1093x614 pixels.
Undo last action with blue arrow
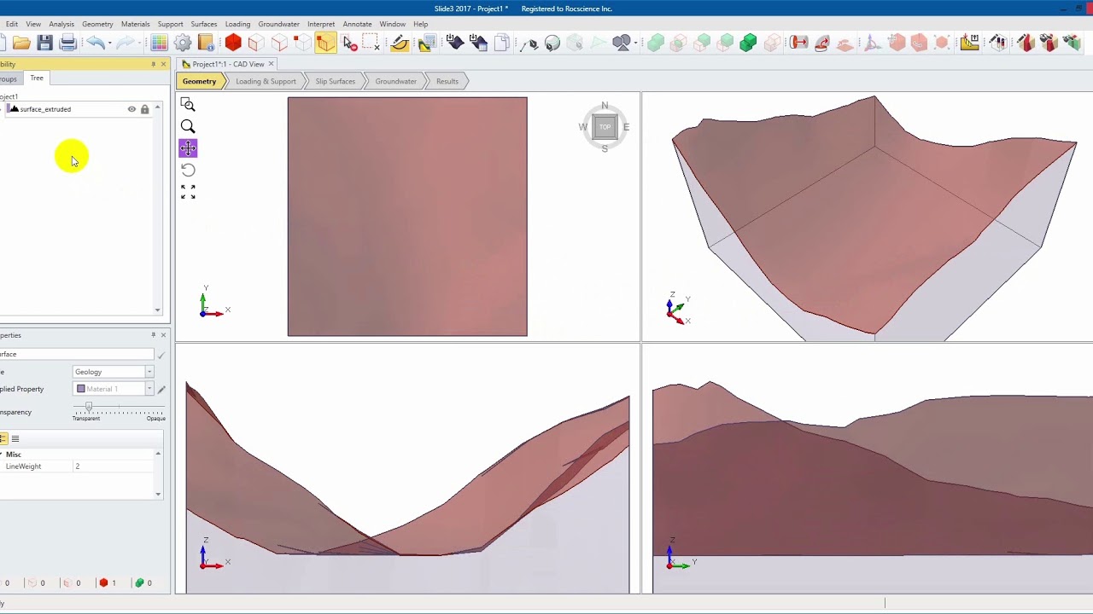[x=95, y=43]
